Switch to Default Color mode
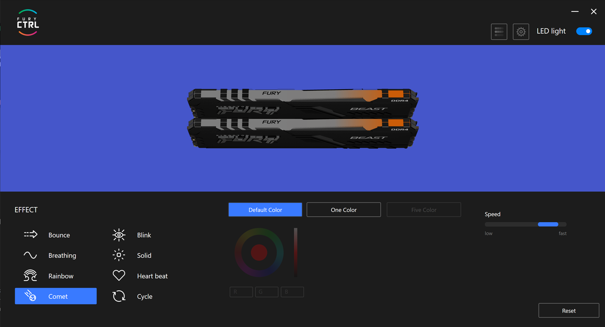Image resolution: width=605 pixels, height=327 pixels. (x=265, y=209)
